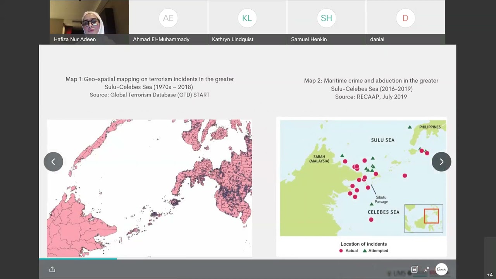Select Hafiza Nur Adeen's video tile
The height and width of the screenshot is (279, 496).
tap(89, 22)
